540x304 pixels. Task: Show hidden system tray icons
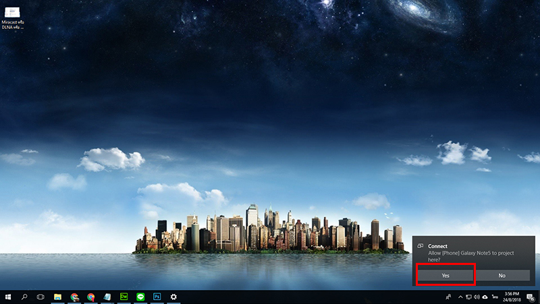(x=460, y=297)
